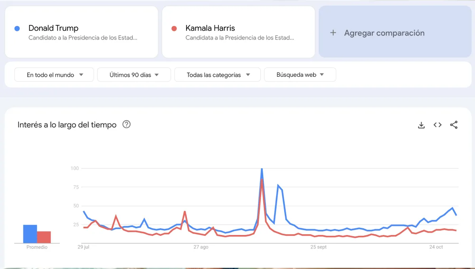The width and height of the screenshot is (475, 269).
Task: Select the Donald Trump search term card
Action: point(81,32)
